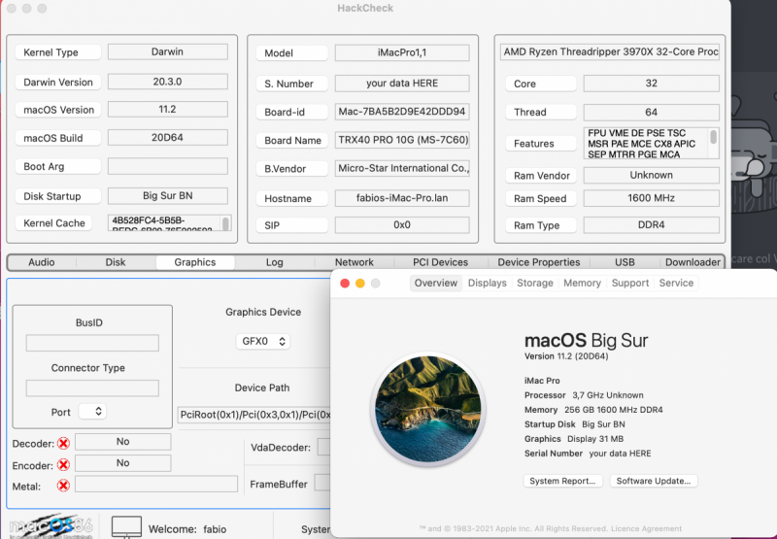Click the red X icon next to Encoder

click(x=63, y=464)
